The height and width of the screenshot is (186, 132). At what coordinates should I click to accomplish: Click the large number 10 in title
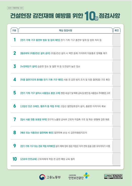pyautogui.click(x=90, y=16)
